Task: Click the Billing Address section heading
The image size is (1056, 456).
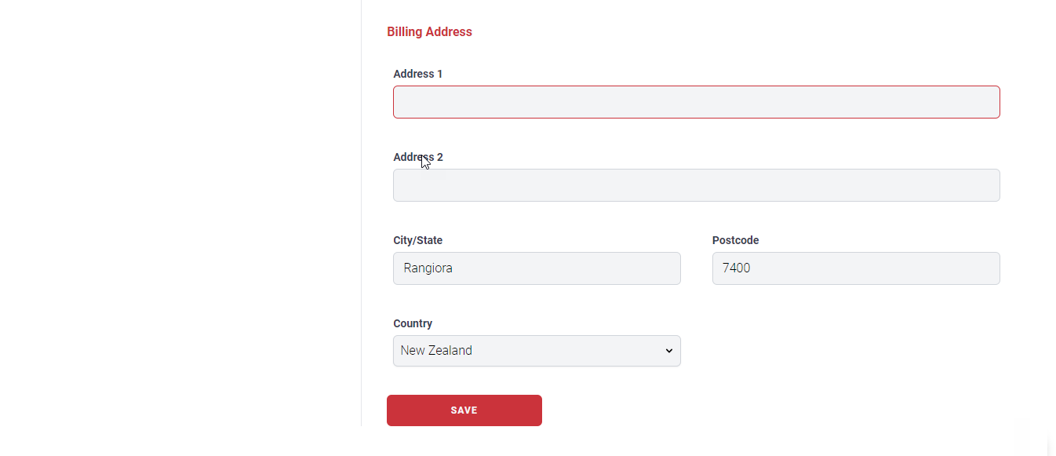Action: point(429,32)
